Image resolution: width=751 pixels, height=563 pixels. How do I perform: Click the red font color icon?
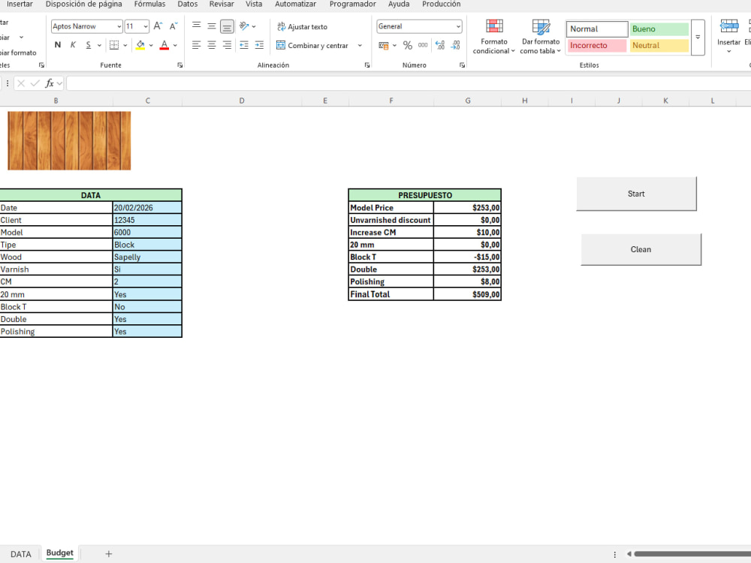tap(164, 45)
